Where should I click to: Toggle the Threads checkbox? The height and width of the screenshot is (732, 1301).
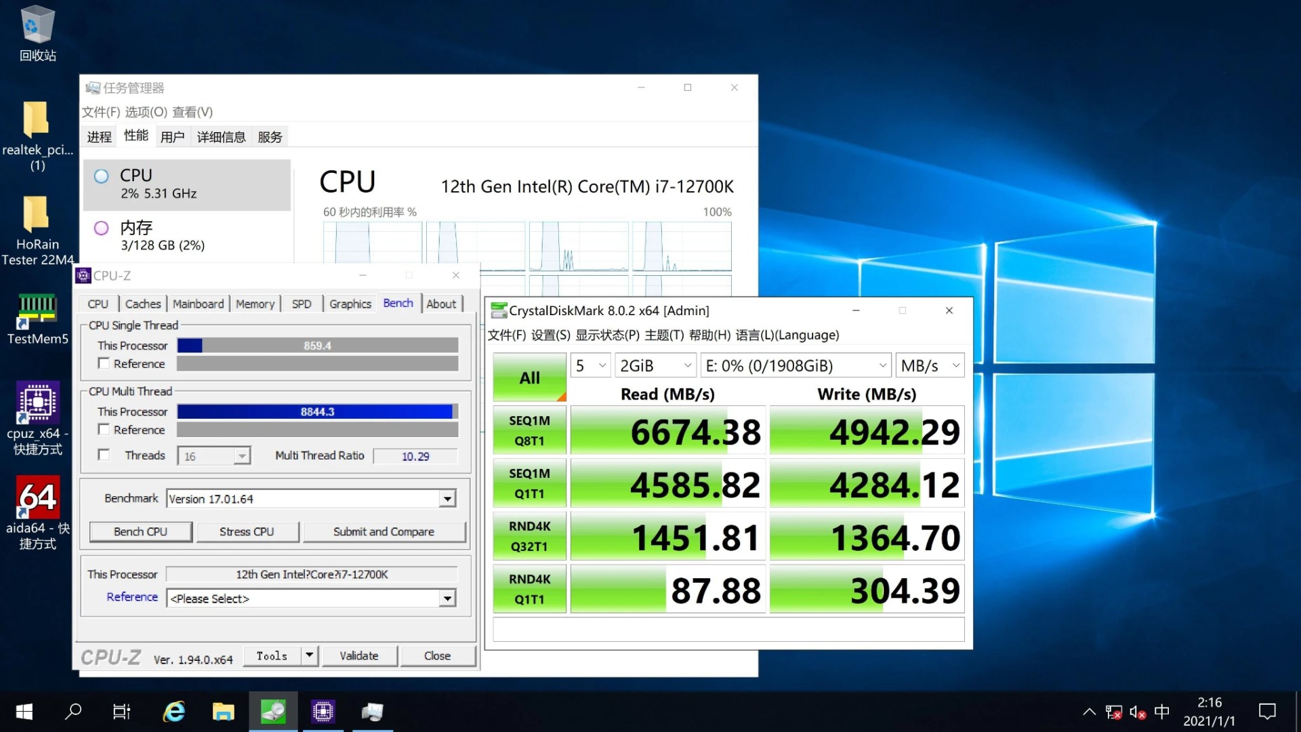click(104, 455)
